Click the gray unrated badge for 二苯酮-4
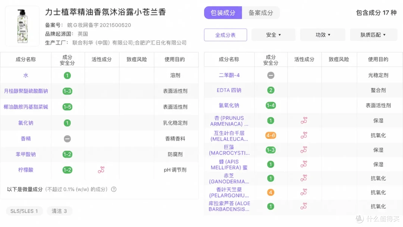Image resolution: width=403 pixels, height=227 pixels. click(271, 75)
